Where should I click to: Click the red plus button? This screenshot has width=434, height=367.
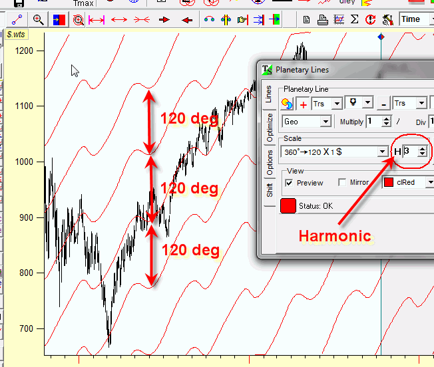pyautogui.click(x=304, y=104)
